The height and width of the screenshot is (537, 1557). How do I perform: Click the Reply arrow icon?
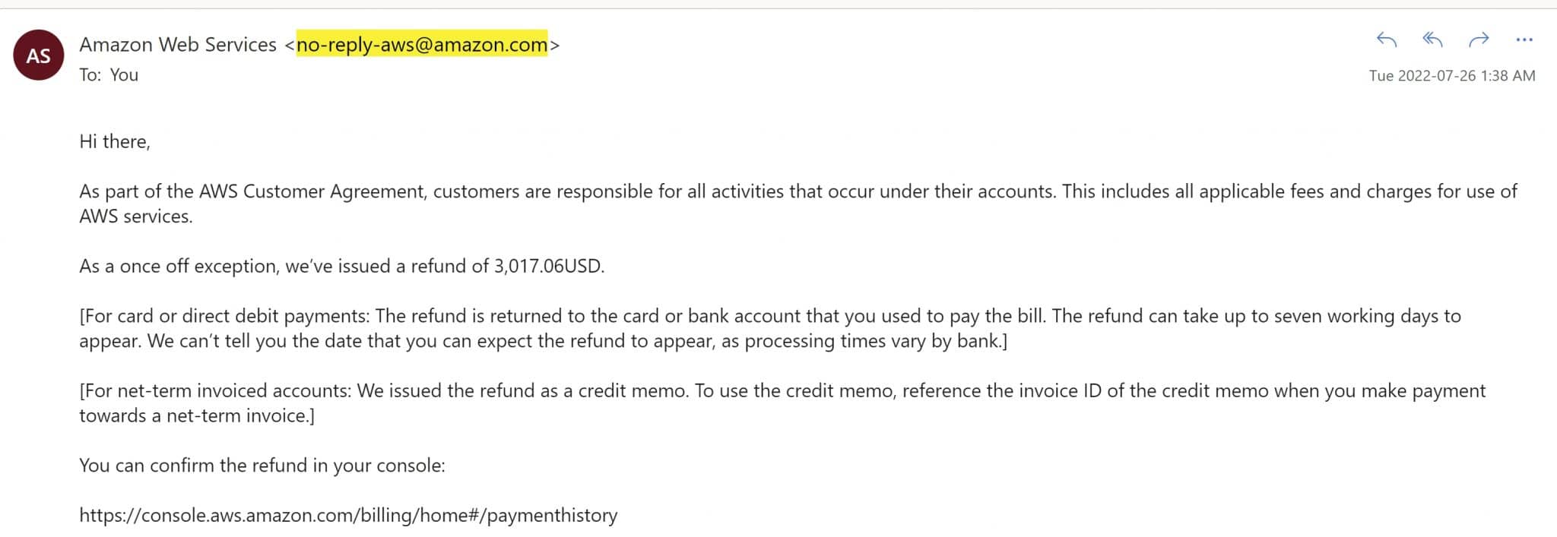(1387, 39)
